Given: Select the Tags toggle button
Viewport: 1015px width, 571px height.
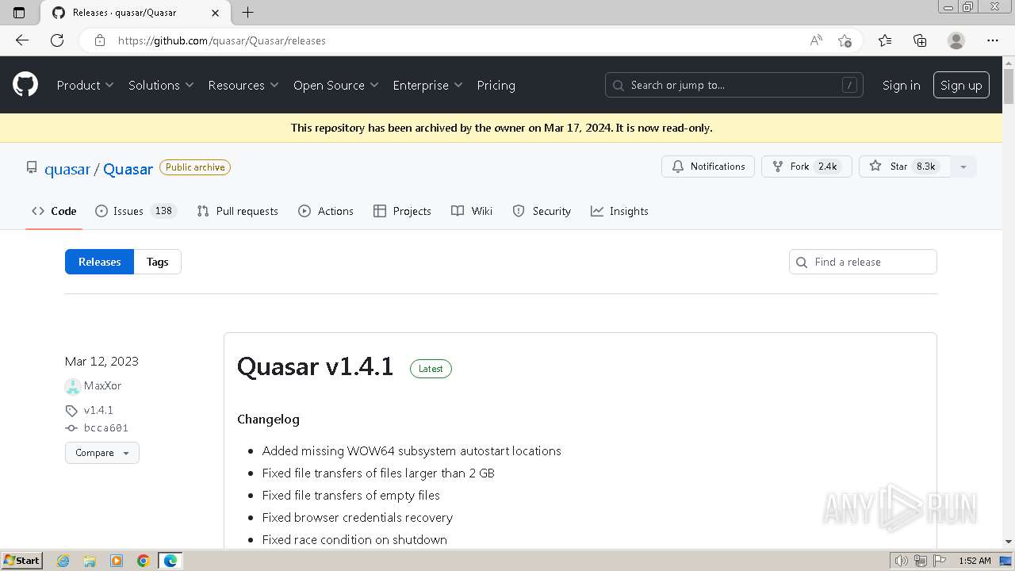Looking at the screenshot, I should click(x=157, y=262).
